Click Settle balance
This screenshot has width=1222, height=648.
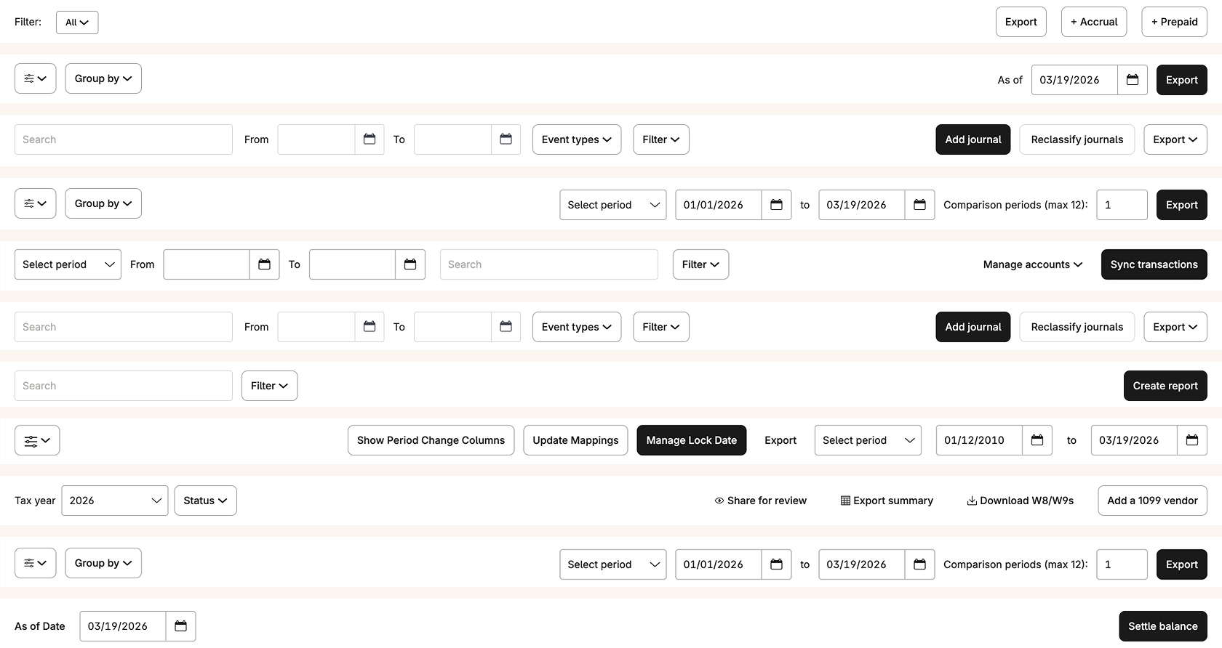1162,626
